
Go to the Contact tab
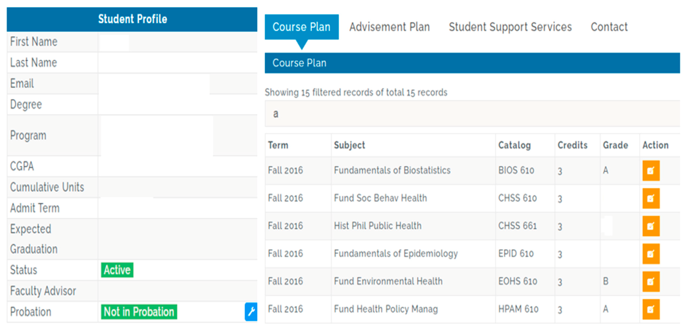tap(609, 27)
